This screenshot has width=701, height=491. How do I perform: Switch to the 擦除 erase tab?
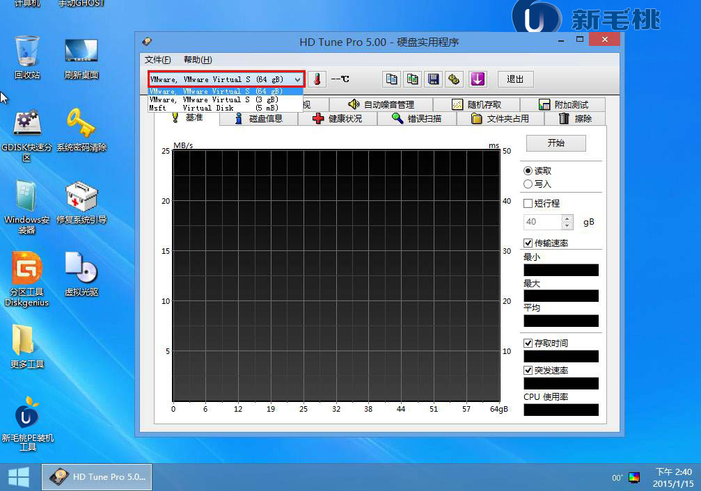(575, 118)
